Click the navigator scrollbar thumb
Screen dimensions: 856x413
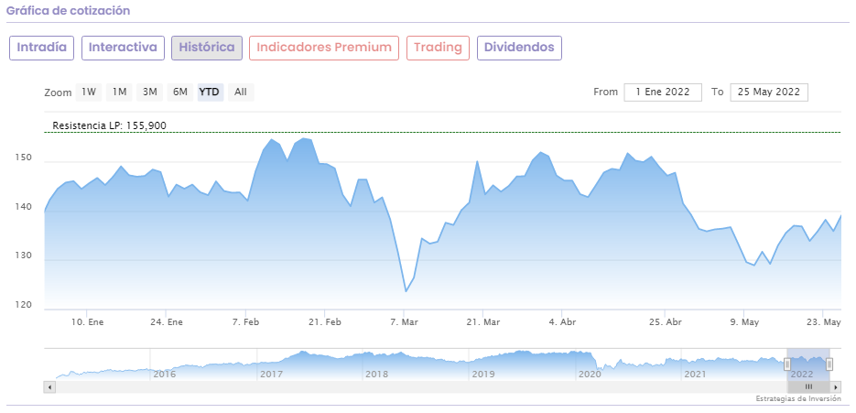point(808,387)
